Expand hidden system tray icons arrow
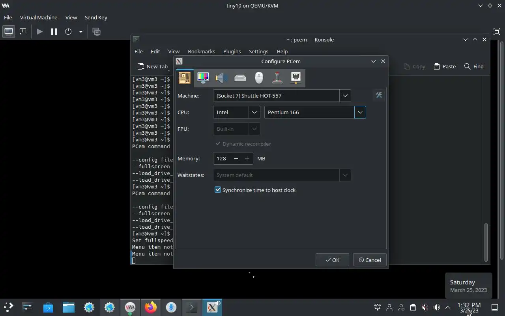505x316 pixels. click(x=448, y=307)
